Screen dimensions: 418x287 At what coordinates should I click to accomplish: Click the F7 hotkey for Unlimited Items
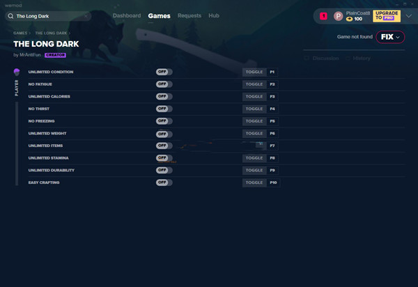[x=272, y=146]
